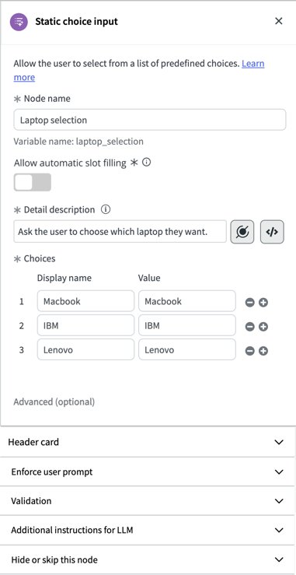Edit Macbook value field
The image size is (296, 575).
[x=186, y=301]
